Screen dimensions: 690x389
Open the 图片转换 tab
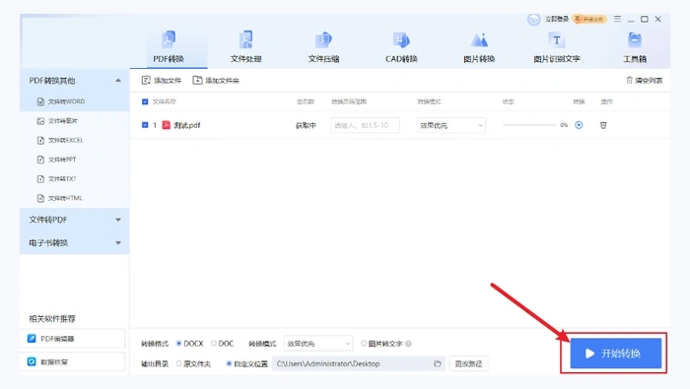(x=479, y=47)
